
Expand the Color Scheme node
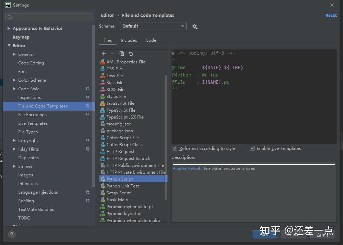pos(14,80)
